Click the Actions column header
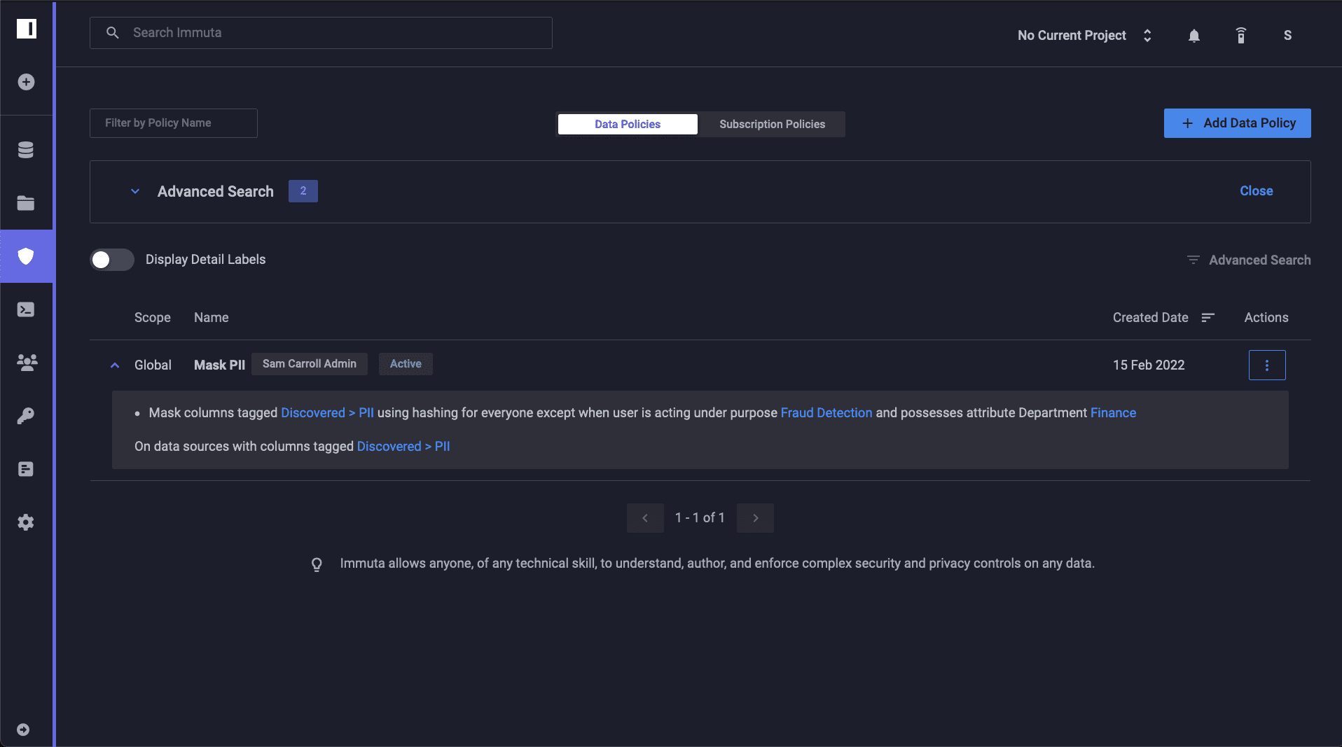 click(x=1266, y=318)
